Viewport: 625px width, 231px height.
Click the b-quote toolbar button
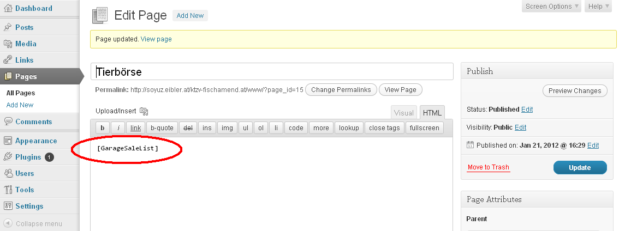click(162, 128)
